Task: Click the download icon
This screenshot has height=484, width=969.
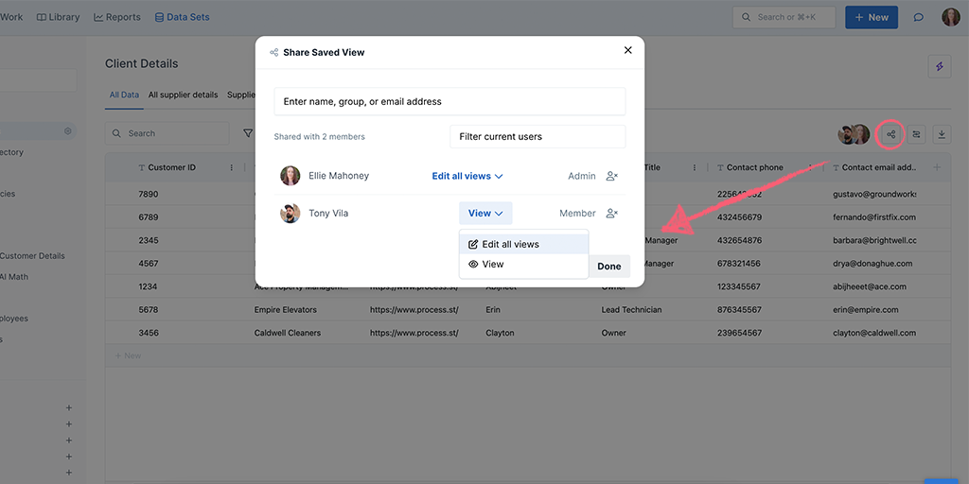Action: coord(942,134)
